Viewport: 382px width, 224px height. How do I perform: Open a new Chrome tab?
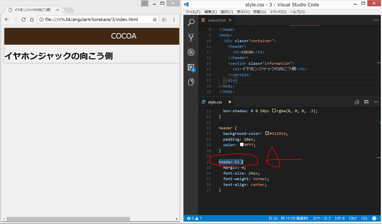click(69, 10)
